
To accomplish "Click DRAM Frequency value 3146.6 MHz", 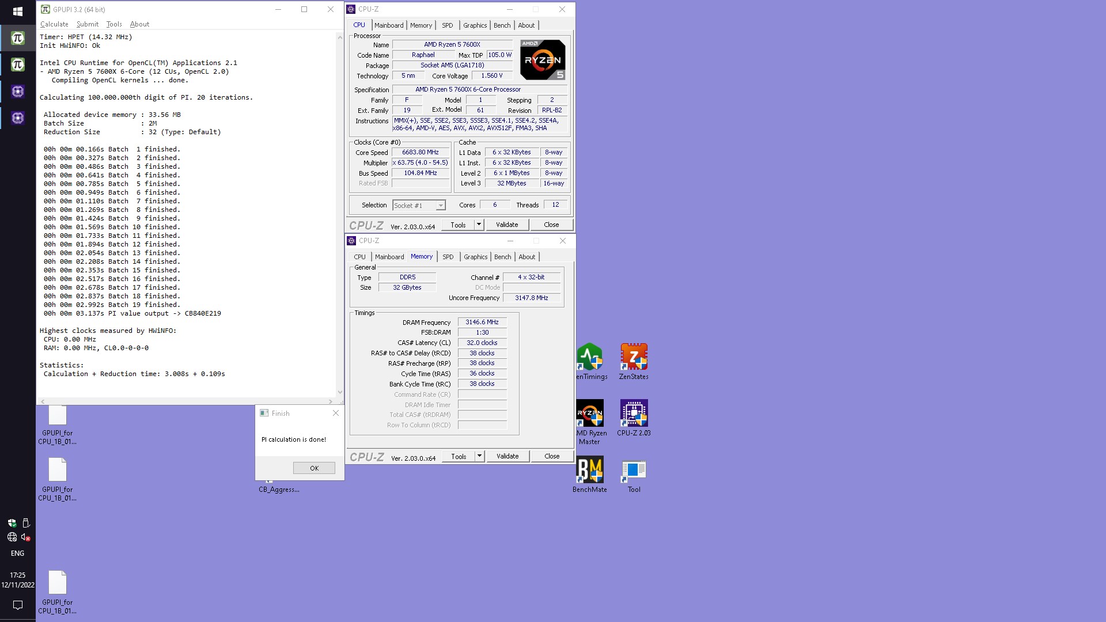I will click(x=482, y=322).
